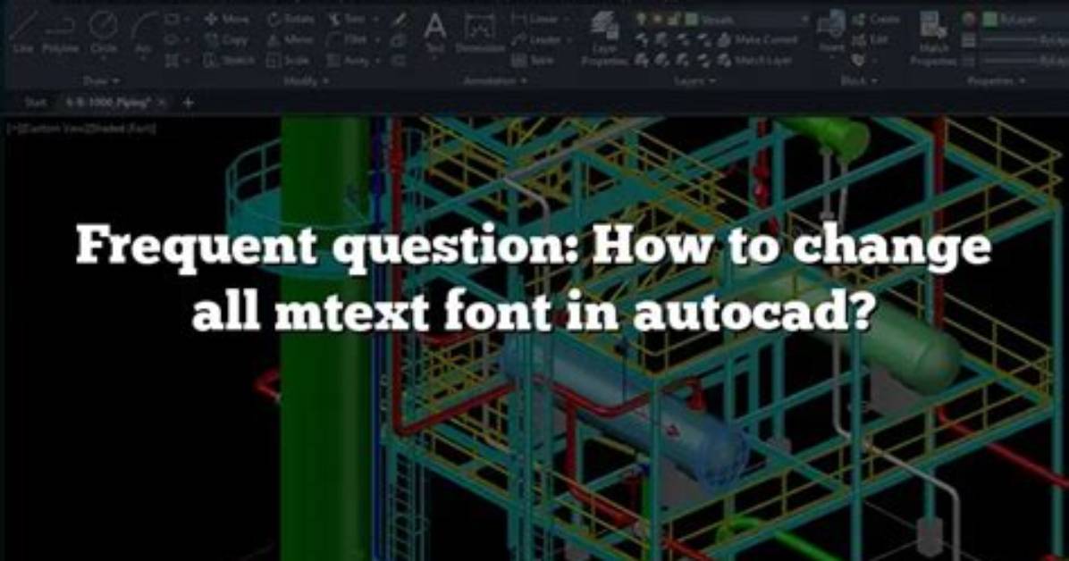1069x561 pixels.
Task: Click Create block button
Action: coord(878,20)
